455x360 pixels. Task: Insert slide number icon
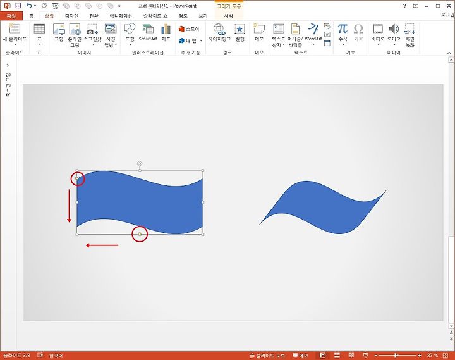[327, 34]
